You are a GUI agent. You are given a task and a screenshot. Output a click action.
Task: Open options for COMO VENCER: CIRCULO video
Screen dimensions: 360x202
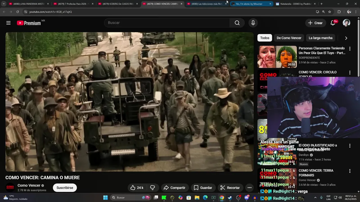pyautogui.click(x=350, y=73)
